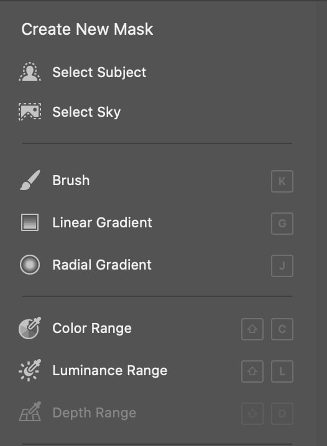Click the G shortcut badge beside Linear Gradient

[x=282, y=223]
